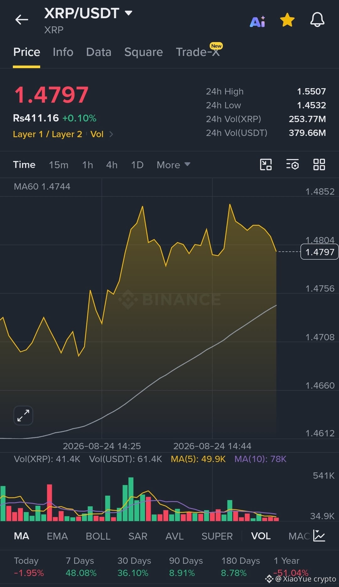Tap Vol(USDT): 61.4K label

[x=126, y=459]
